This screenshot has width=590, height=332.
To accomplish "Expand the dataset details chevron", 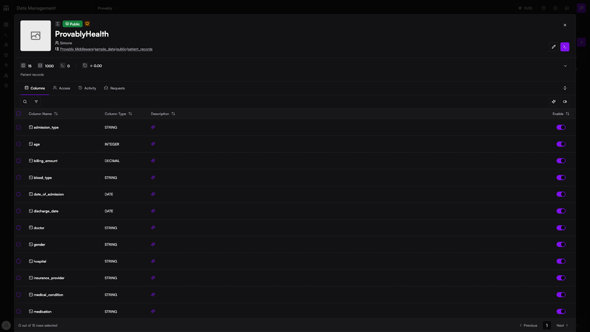I will pos(565,66).
